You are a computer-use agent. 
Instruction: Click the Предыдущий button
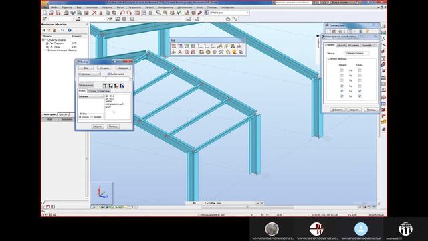(x=86, y=85)
